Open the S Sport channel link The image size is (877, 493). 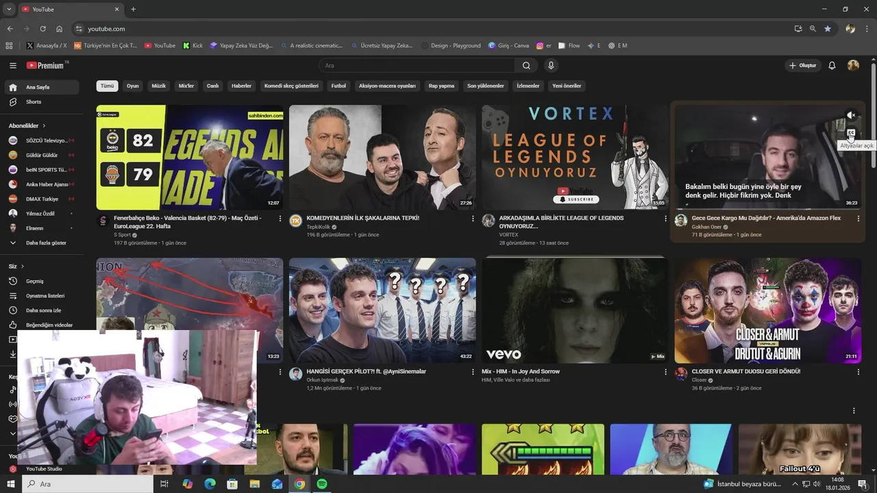click(x=122, y=235)
